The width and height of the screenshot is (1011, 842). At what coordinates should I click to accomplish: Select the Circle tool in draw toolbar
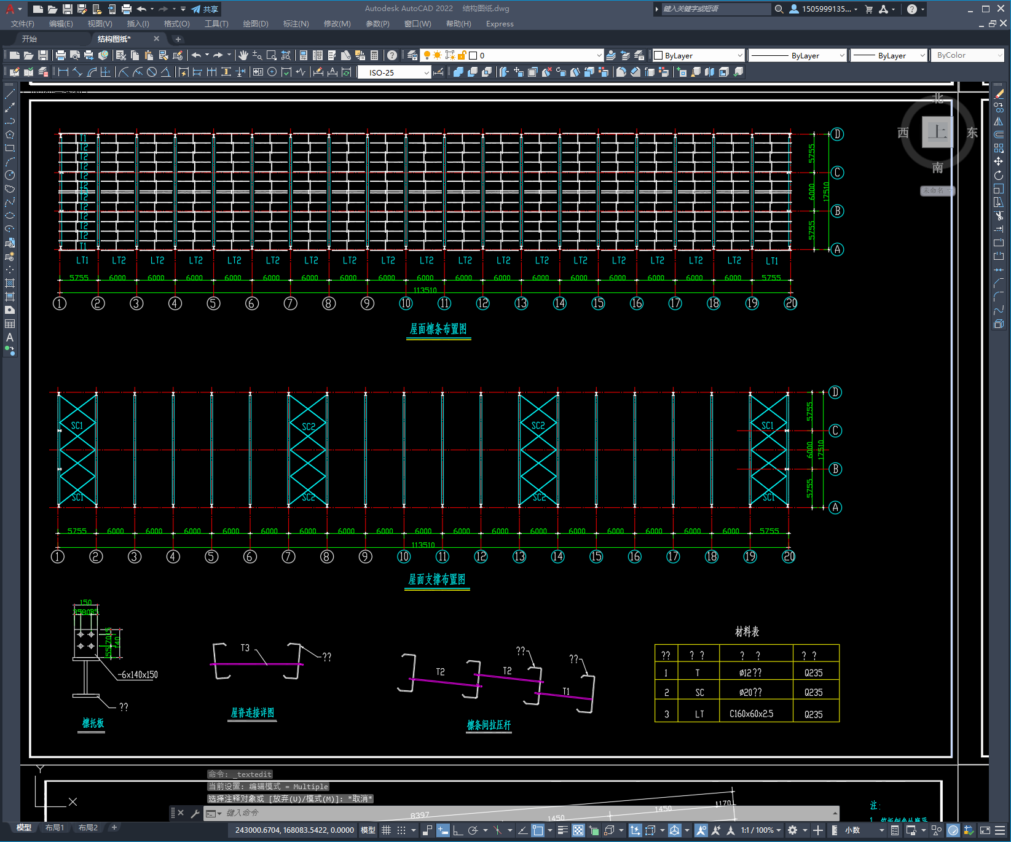click(10, 175)
